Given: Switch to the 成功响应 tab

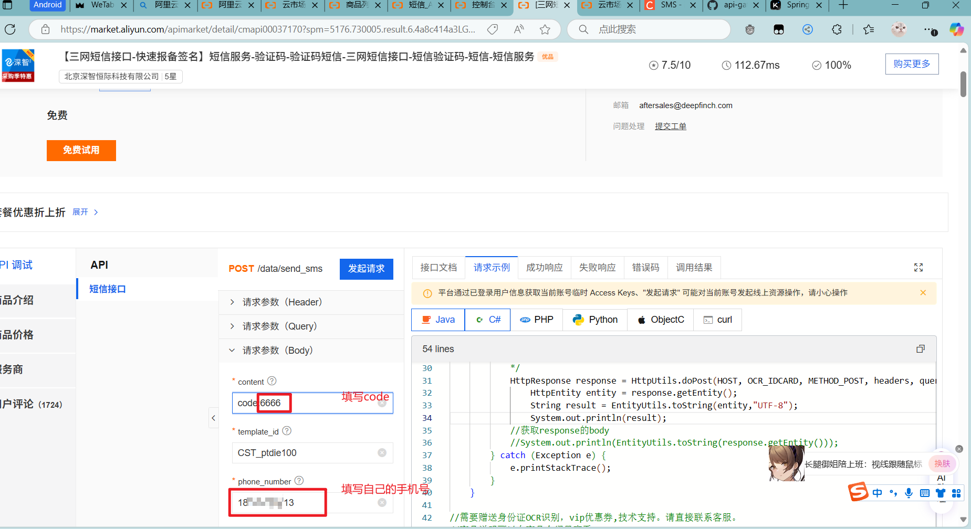Looking at the screenshot, I should pyautogui.click(x=545, y=268).
